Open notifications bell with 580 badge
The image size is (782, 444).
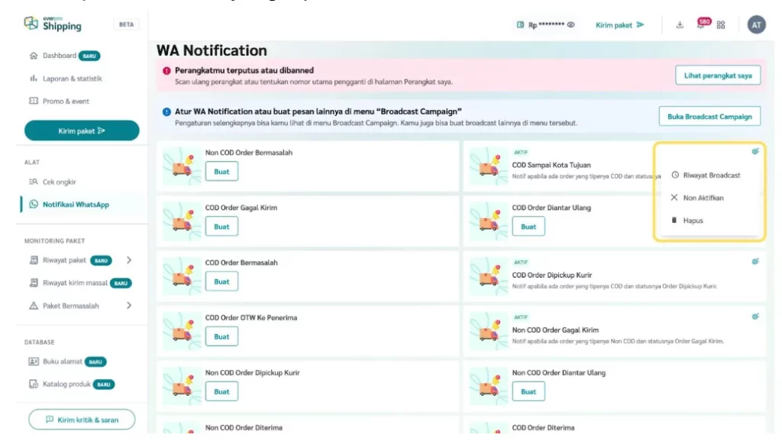(x=701, y=25)
